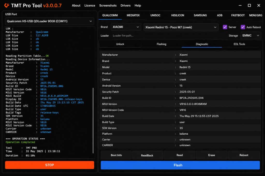The height and width of the screenshot is (176, 265).
Task: Select the Unlock sub-tab
Action: [120, 44]
